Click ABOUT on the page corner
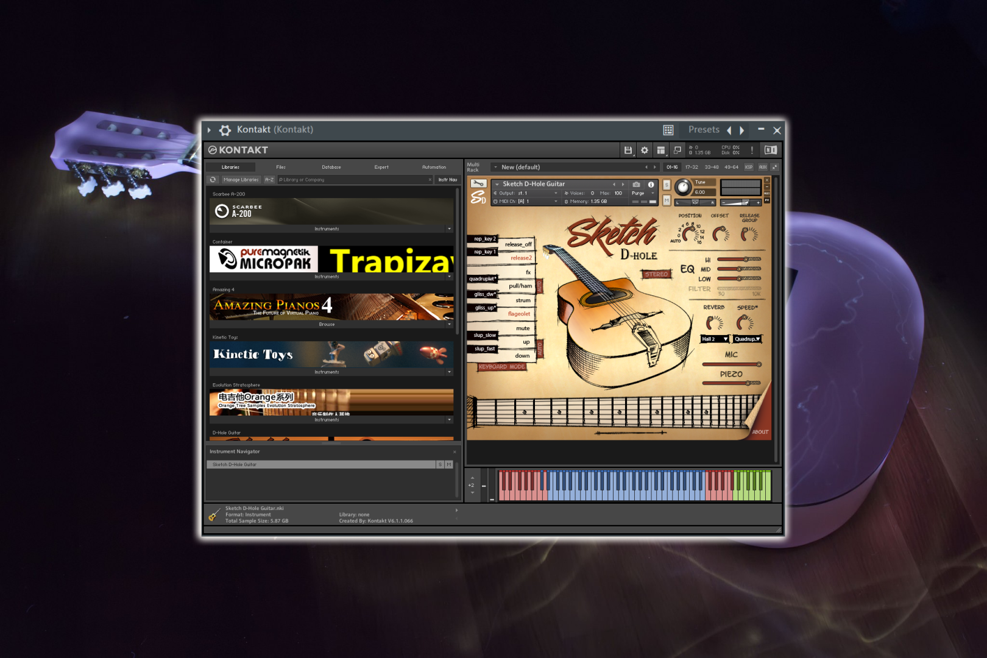This screenshot has height=658, width=987. 760,432
